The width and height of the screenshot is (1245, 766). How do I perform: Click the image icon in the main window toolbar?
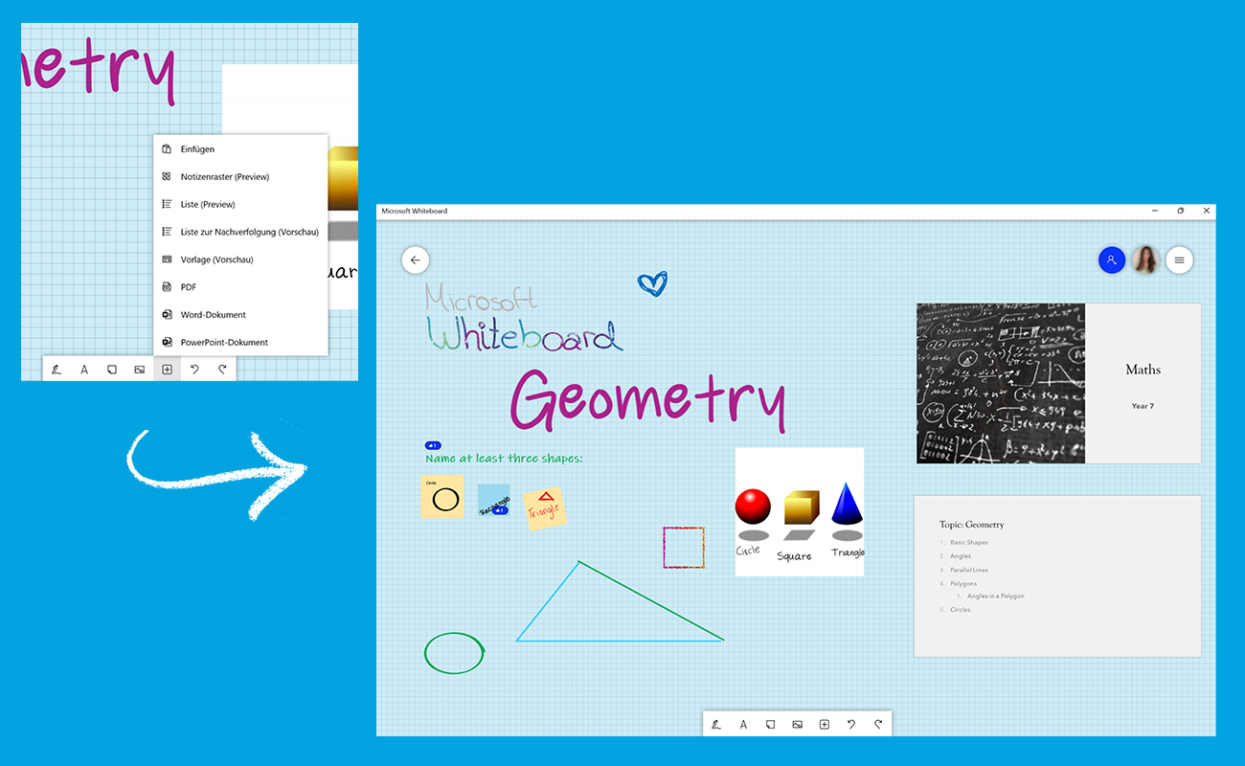coord(797,725)
